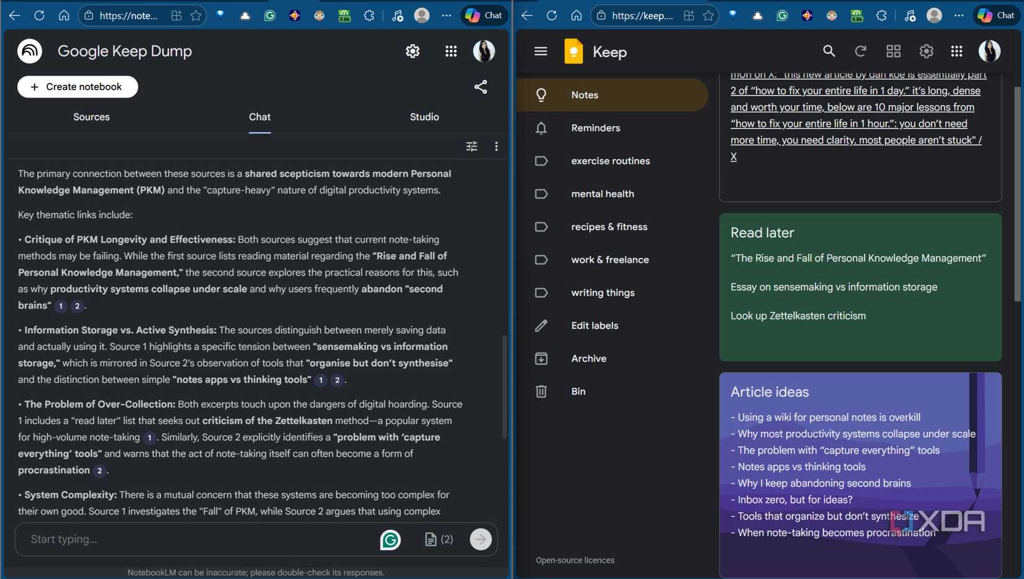Toggle Keep list/grid view
This screenshot has width=1024, height=579.
coord(894,52)
